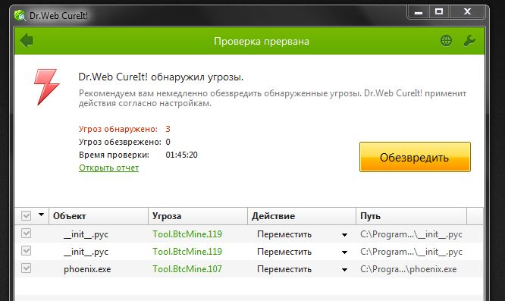This screenshot has height=301, width=505.
Task: Open action dropdown for first __init__.pyc row
Action: [344, 235]
